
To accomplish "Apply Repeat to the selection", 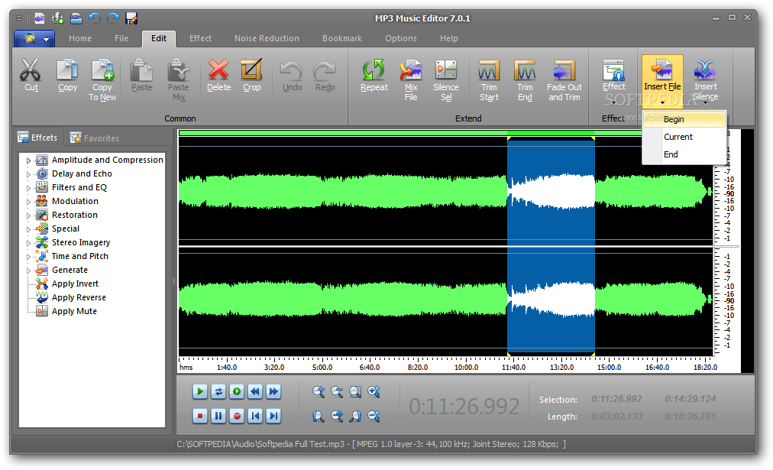I will tap(374, 75).
